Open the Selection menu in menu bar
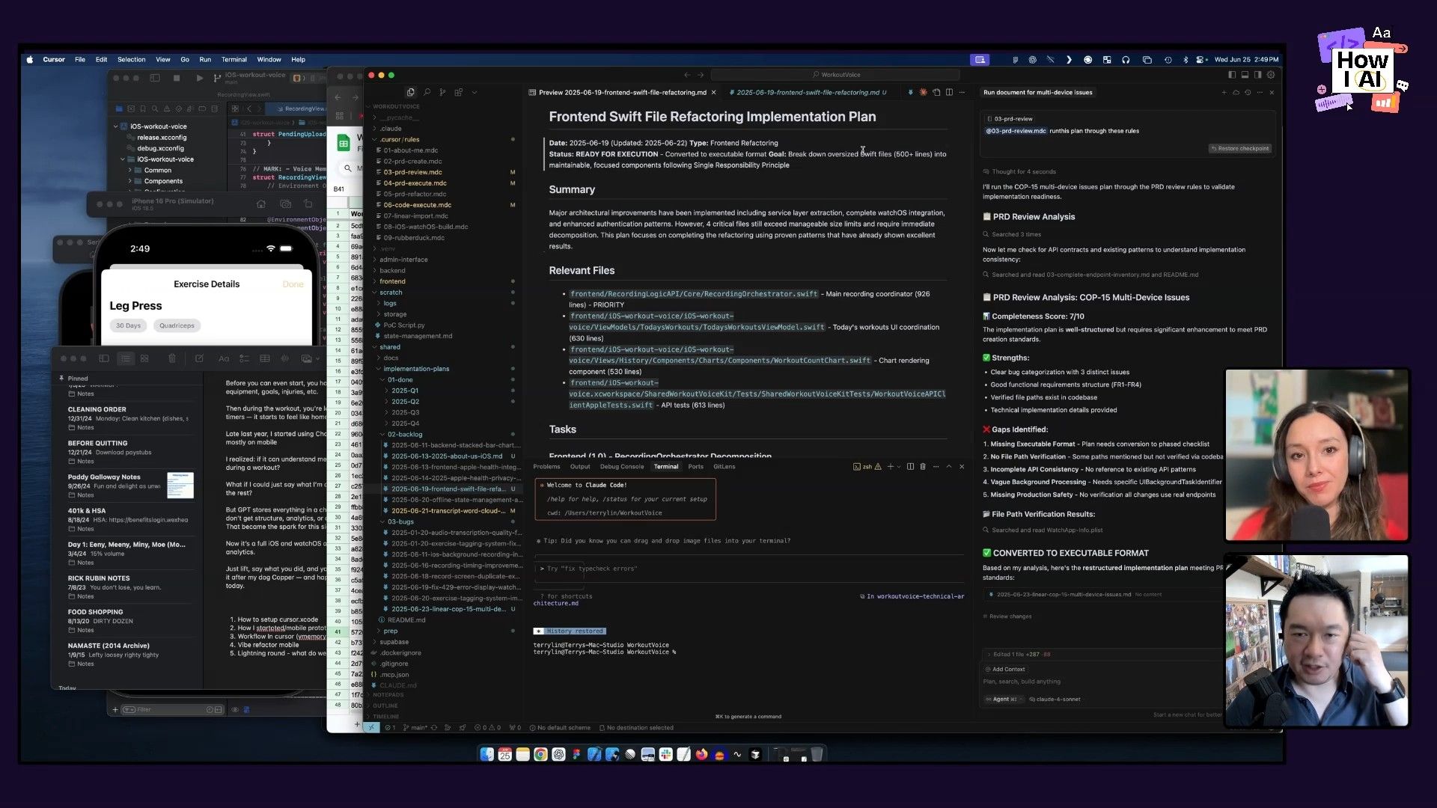This screenshot has height=808, width=1437. [131, 60]
